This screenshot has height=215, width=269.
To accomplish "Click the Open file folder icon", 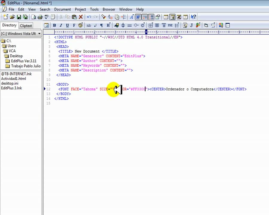I will point(13,17).
